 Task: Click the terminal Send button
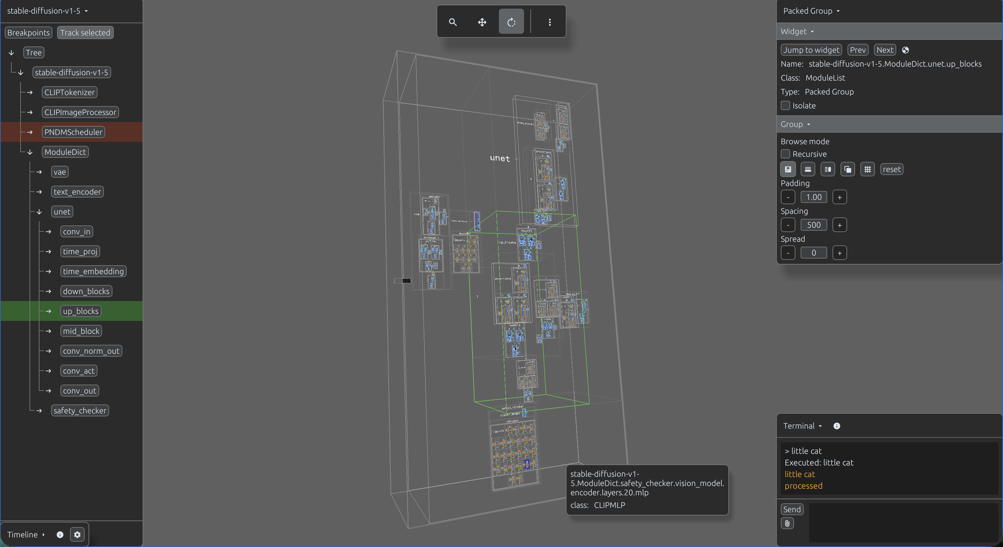click(792, 509)
